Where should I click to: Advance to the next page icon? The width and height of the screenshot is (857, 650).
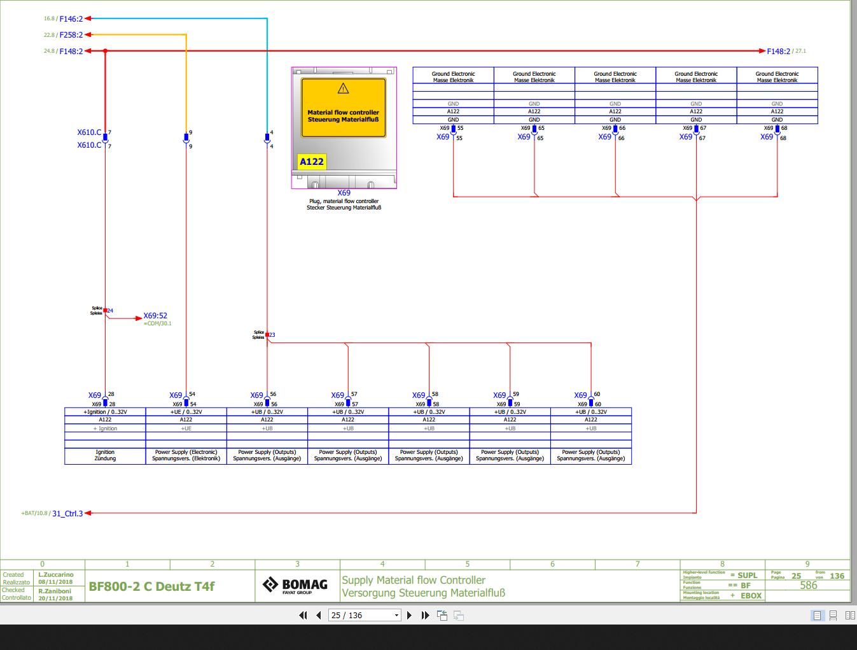(x=410, y=615)
